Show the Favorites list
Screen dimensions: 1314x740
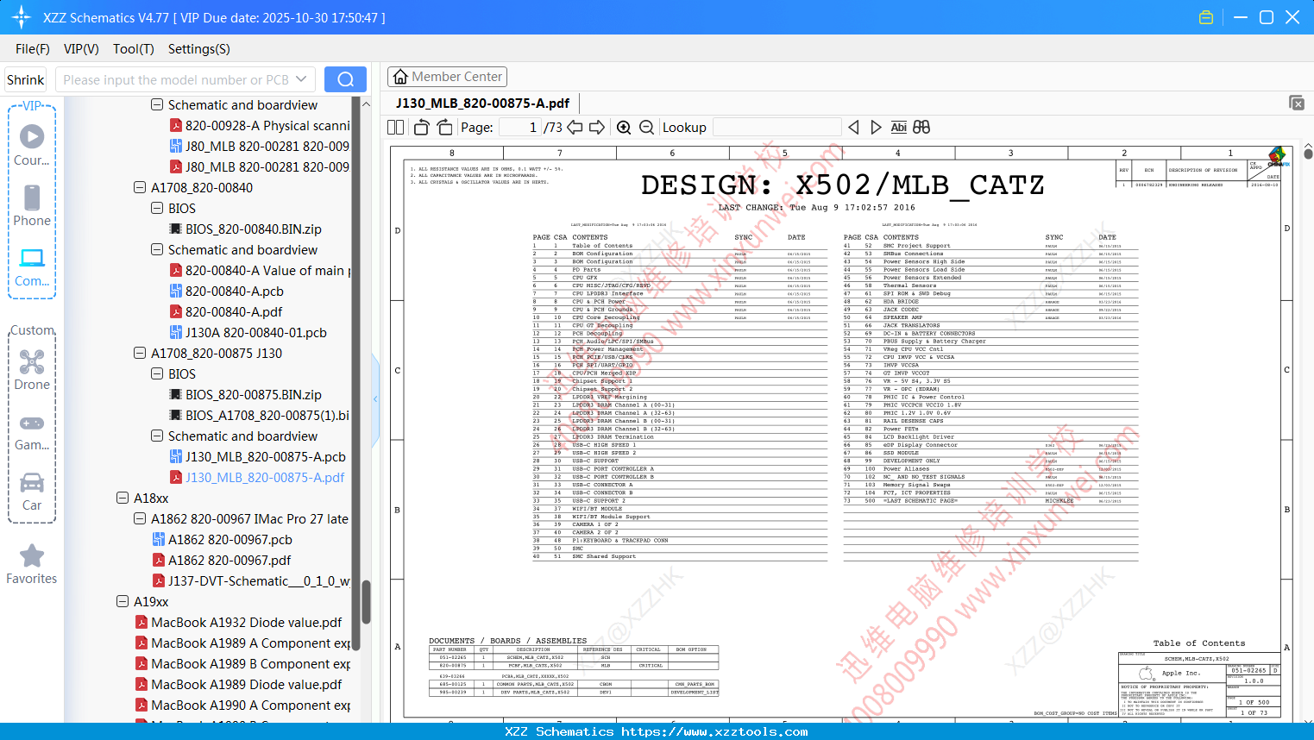(x=32, y=565)
